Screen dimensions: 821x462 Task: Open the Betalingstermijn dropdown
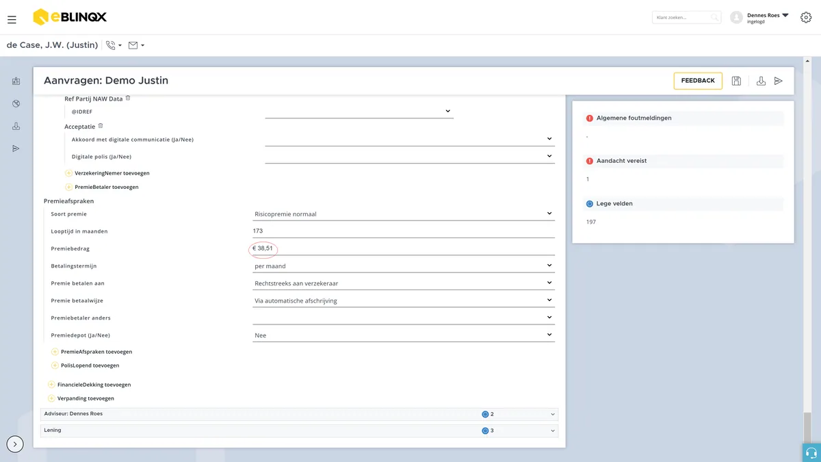pos(404,266)
